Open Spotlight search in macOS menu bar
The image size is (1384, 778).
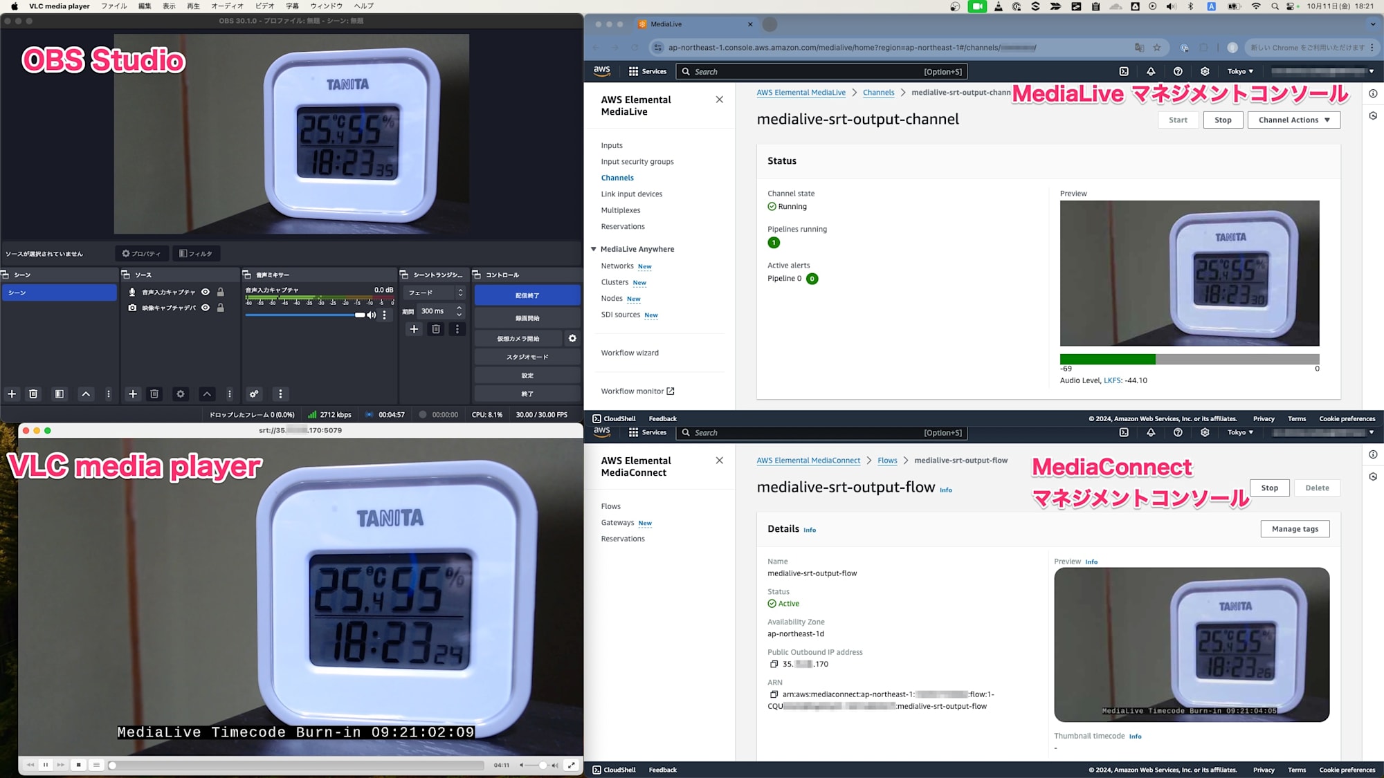point(1275,6)
